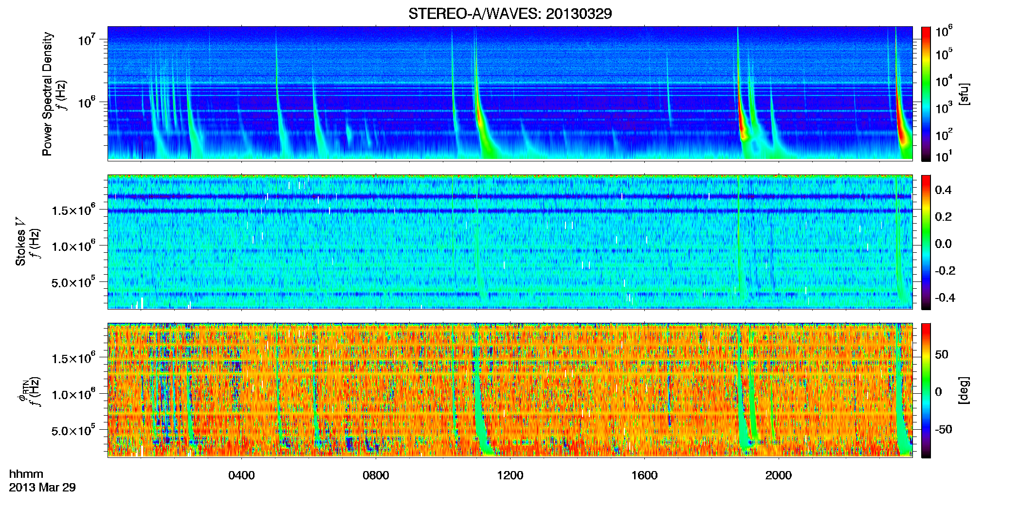This screenshot has width=1020, height=525.
Task: Click the plot title STEREO-A/WAVES: 20130329
Action: coord(510,14)
